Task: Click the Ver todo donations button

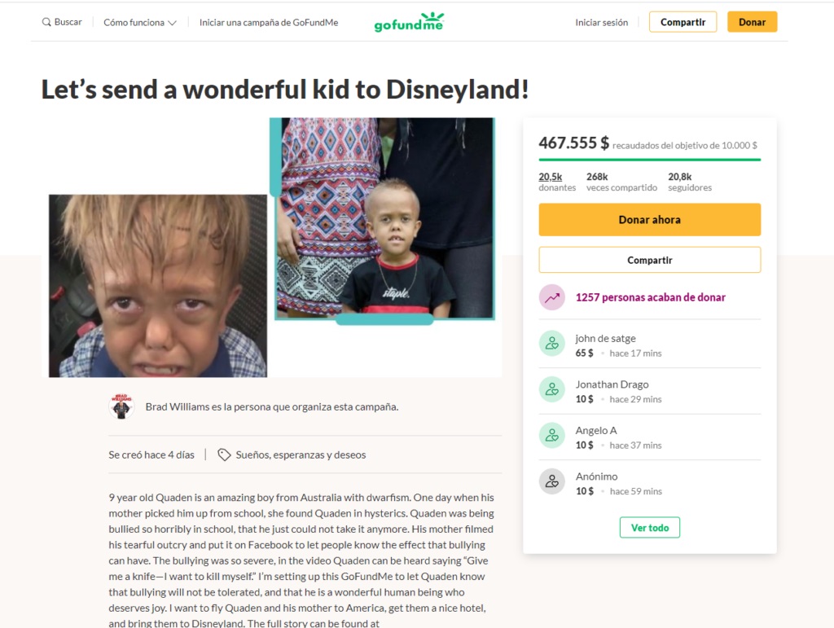Action: tap(649, 528)
